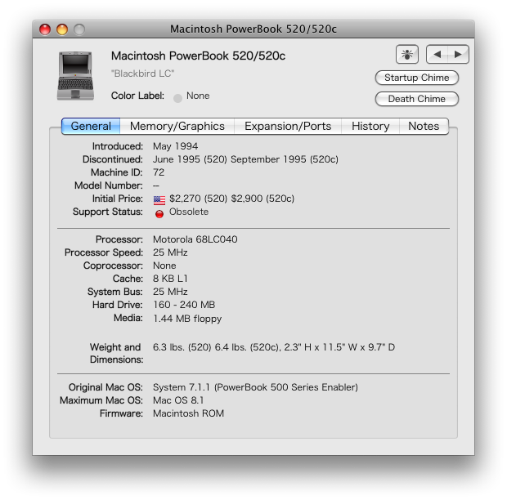507x500 pixels.
Task: Play the Death Chime
Action: (417, 99)
